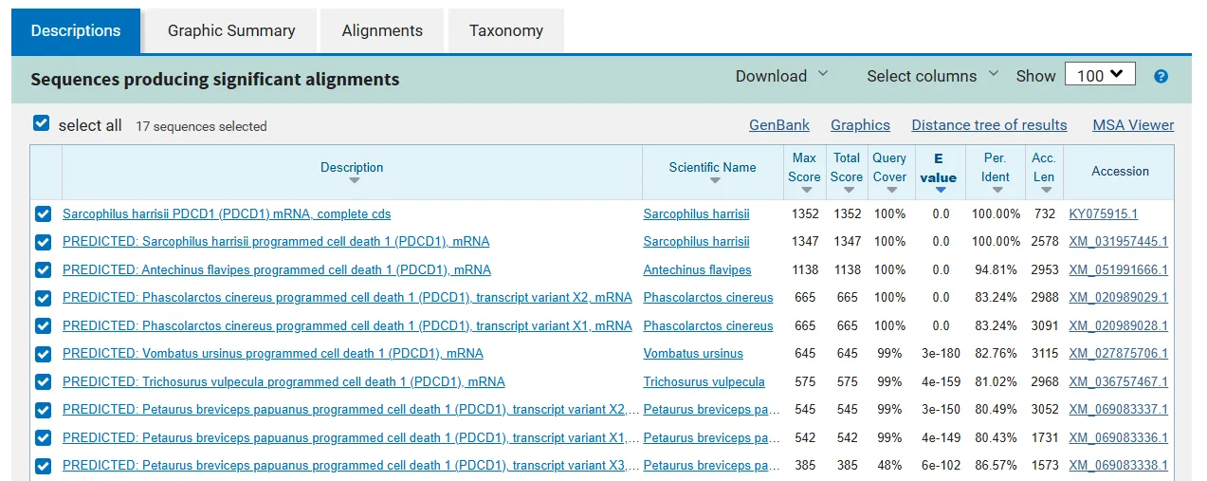The height and width of the screenshot is (481, 1207).
Task: Uncheck the KY075915.1 Sarcophilus harrisii complete cds row
Action: [x=43, y=213]
